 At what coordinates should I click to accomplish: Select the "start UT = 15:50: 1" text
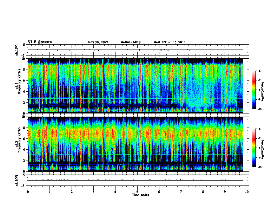click(170, 42)
